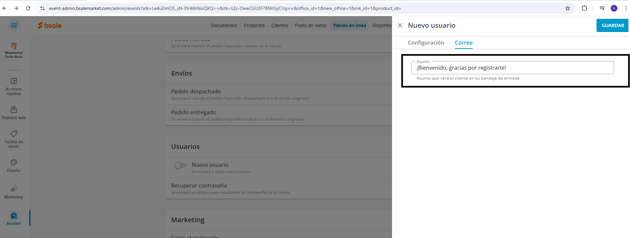The image size is (630, 238).
Task: Bookmark this page with the star
Action: [568, 8]
